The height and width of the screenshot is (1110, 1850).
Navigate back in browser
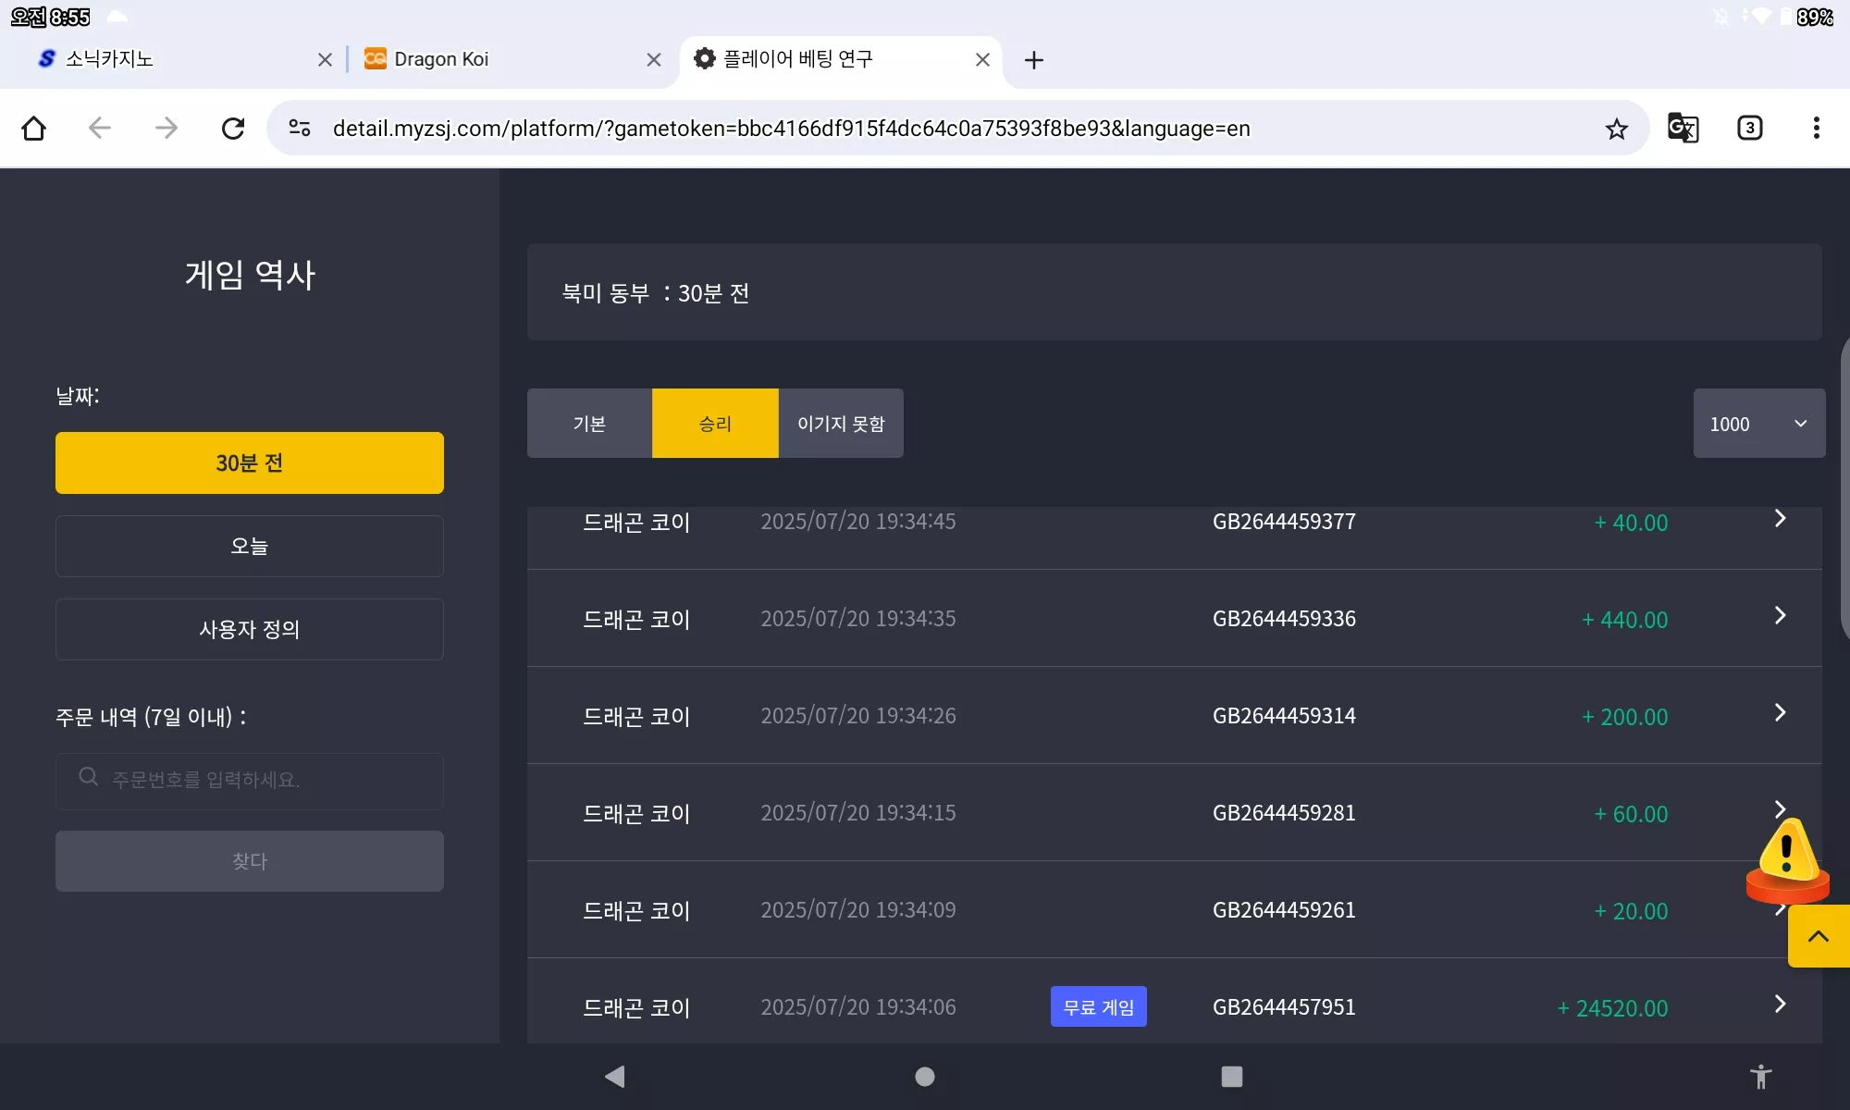tap(100, 128)
